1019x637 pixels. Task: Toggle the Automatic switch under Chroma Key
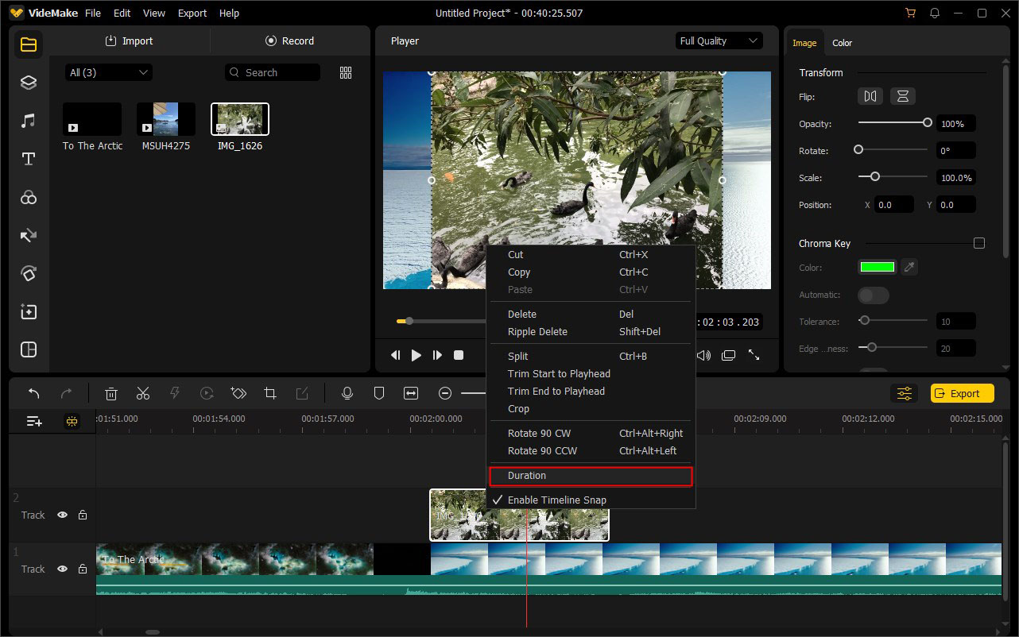(873, 295)
